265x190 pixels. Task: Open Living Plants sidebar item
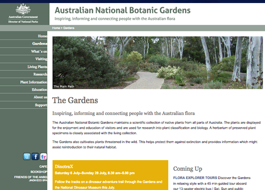click(x=37, y=67)
